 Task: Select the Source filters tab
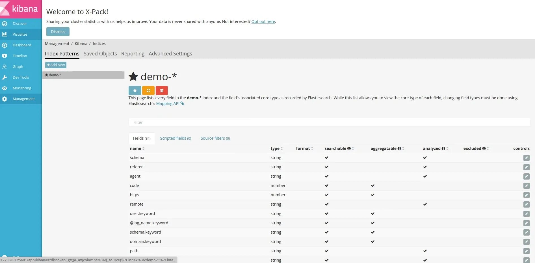pos(215,138)
